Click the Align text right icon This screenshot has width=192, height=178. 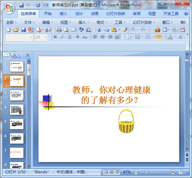(110, 37)
